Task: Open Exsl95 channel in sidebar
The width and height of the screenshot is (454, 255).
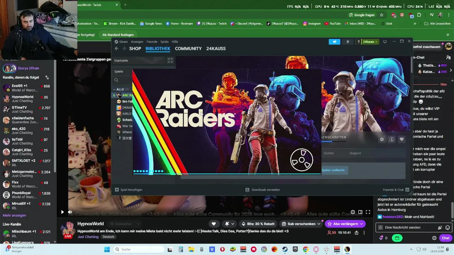Action: pos(27,88)
